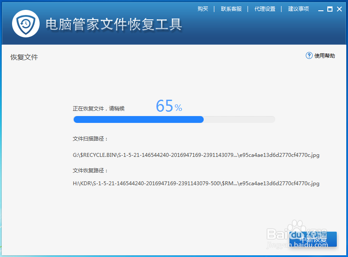The width and height of the screenshot is (348, 257).
Task: Click the 文件恢复路径 label
Action: (90, 170)
